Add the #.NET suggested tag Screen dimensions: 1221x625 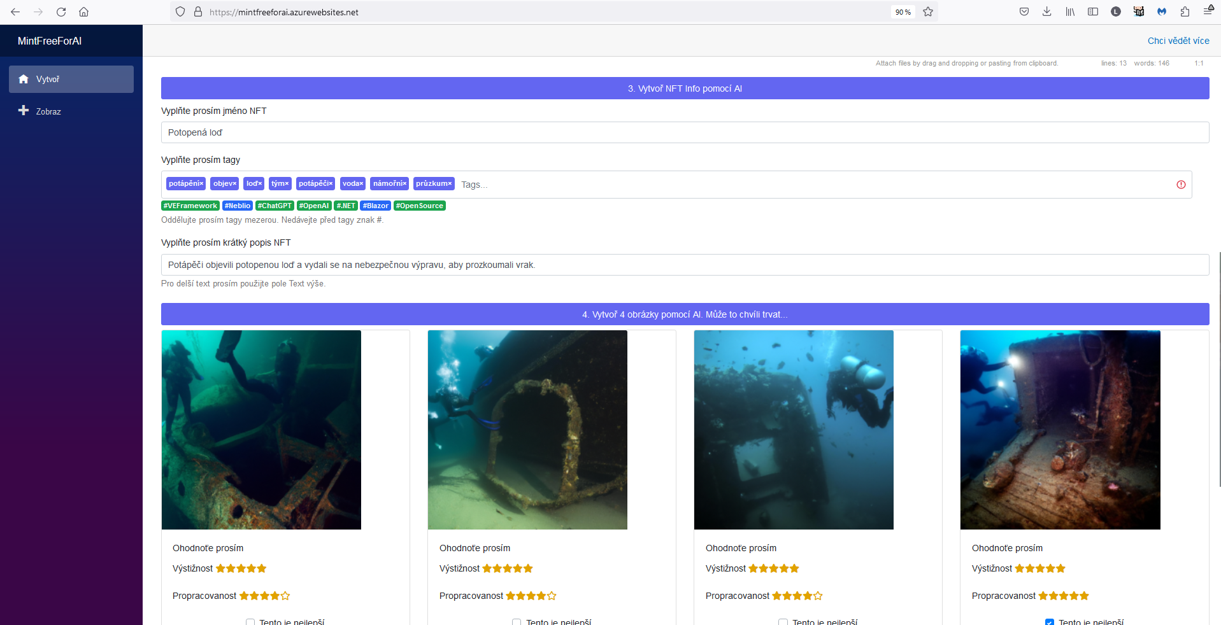click(x=346, y=206)
